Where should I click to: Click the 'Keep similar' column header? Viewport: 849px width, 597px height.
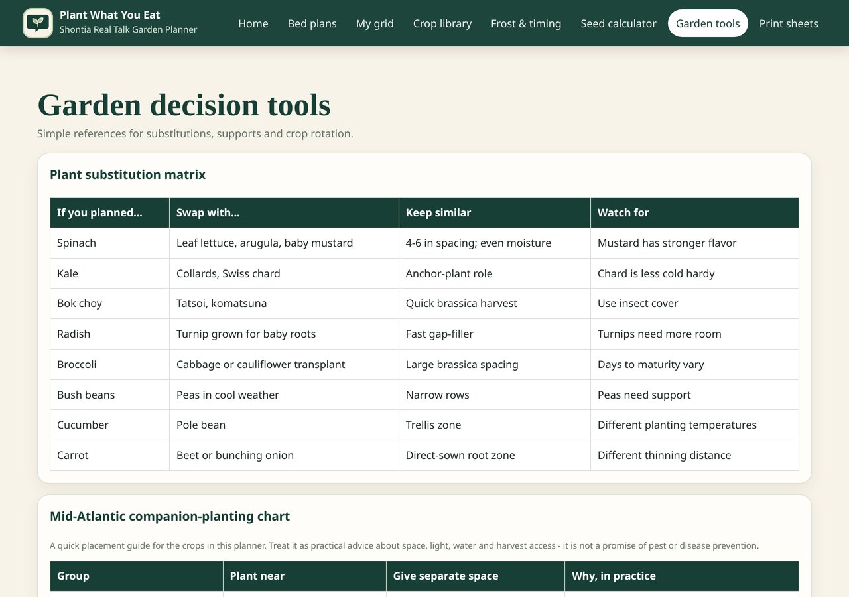[495, 212]
